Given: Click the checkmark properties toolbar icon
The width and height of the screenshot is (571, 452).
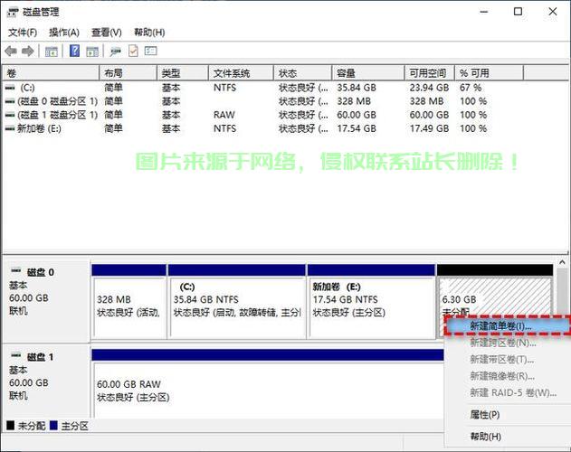Looking at the screenshot, I should tap(133, 51).
